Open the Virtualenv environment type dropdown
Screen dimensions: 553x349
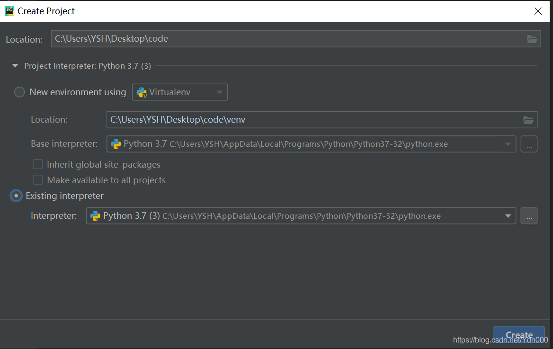[180, 92]
